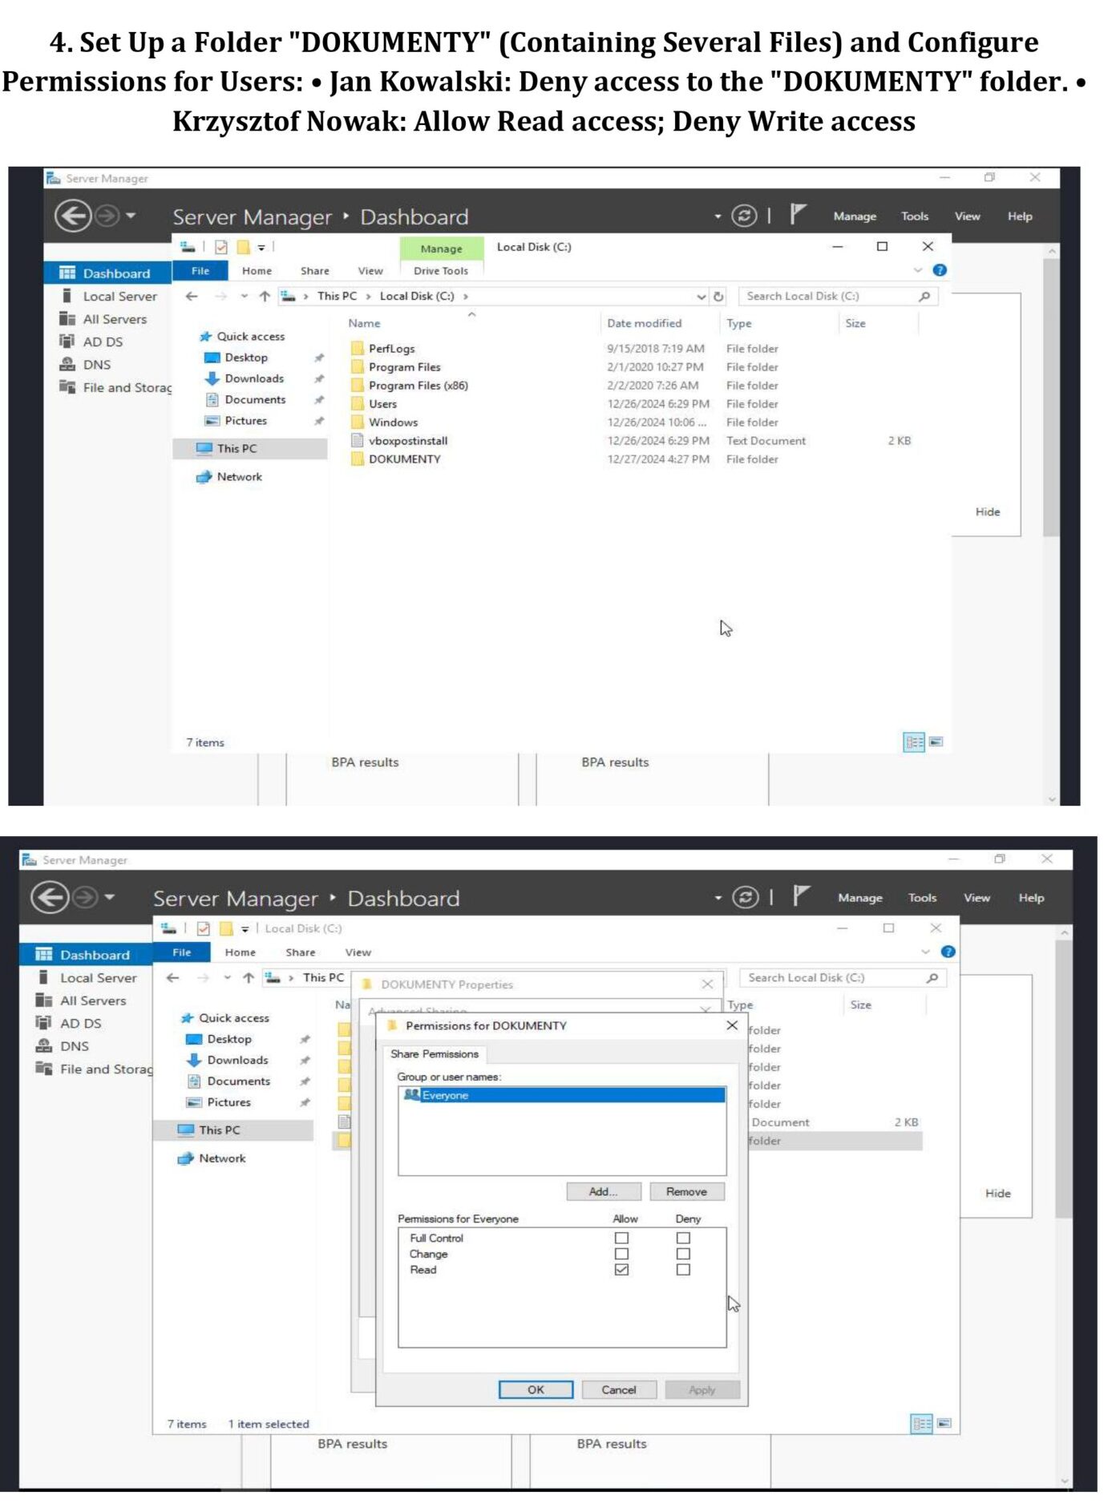Click Hide link in upper Server Manager

coord(988,512)
